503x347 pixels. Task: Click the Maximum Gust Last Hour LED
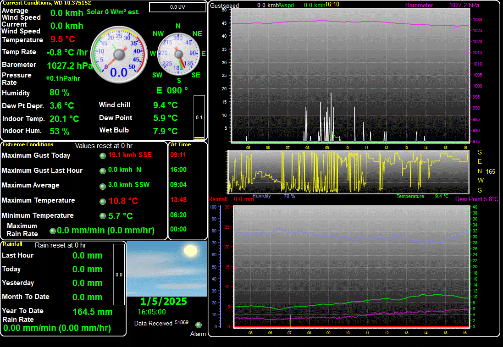click(103, 171)
